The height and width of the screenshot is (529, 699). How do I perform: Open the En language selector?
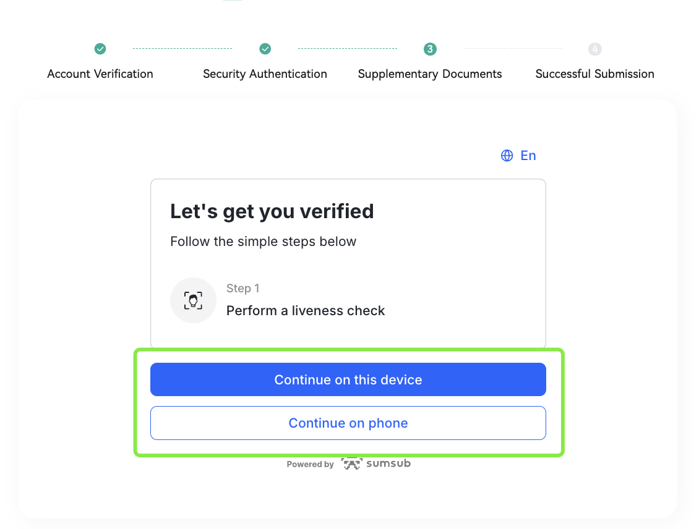click(x=518, y=155)
